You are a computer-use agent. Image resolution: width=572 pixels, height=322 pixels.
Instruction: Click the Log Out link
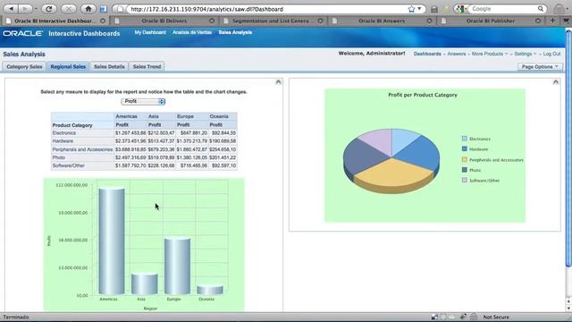tap(551, 54)
